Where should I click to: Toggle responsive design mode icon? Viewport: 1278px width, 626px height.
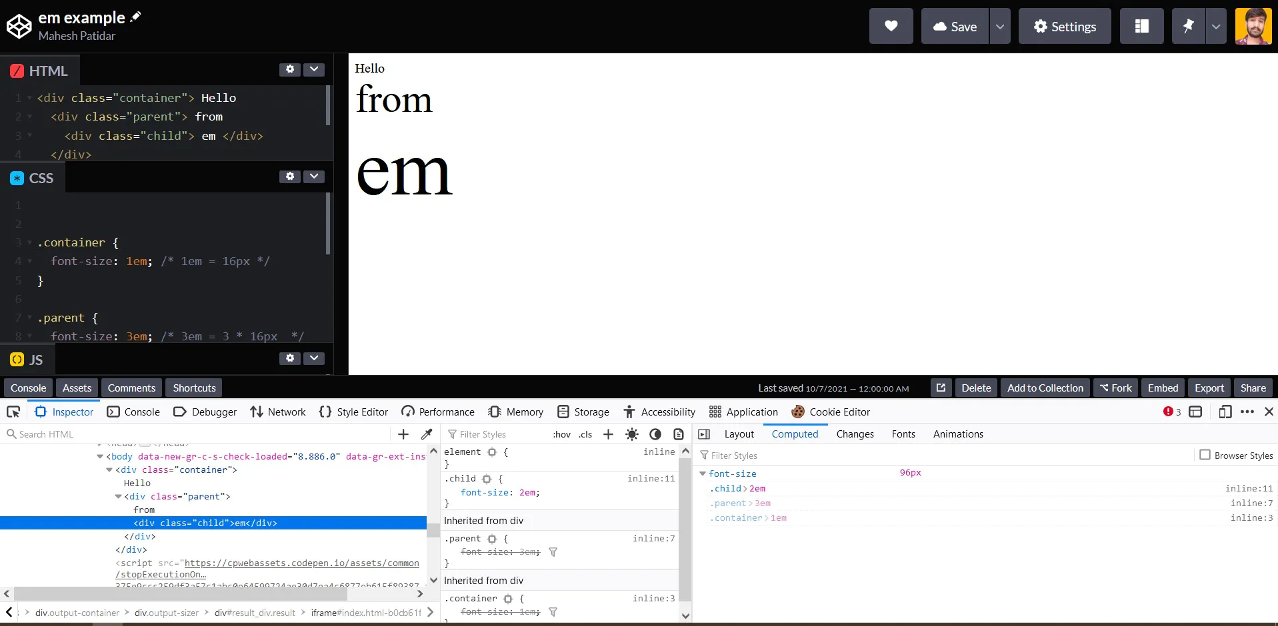pyautogui.click(x=1225, y=412)
